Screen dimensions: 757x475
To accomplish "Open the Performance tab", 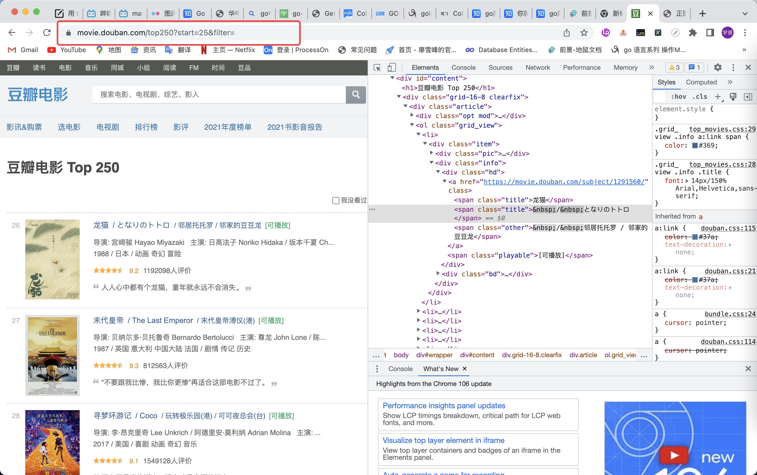I will [x=582, y=68].
